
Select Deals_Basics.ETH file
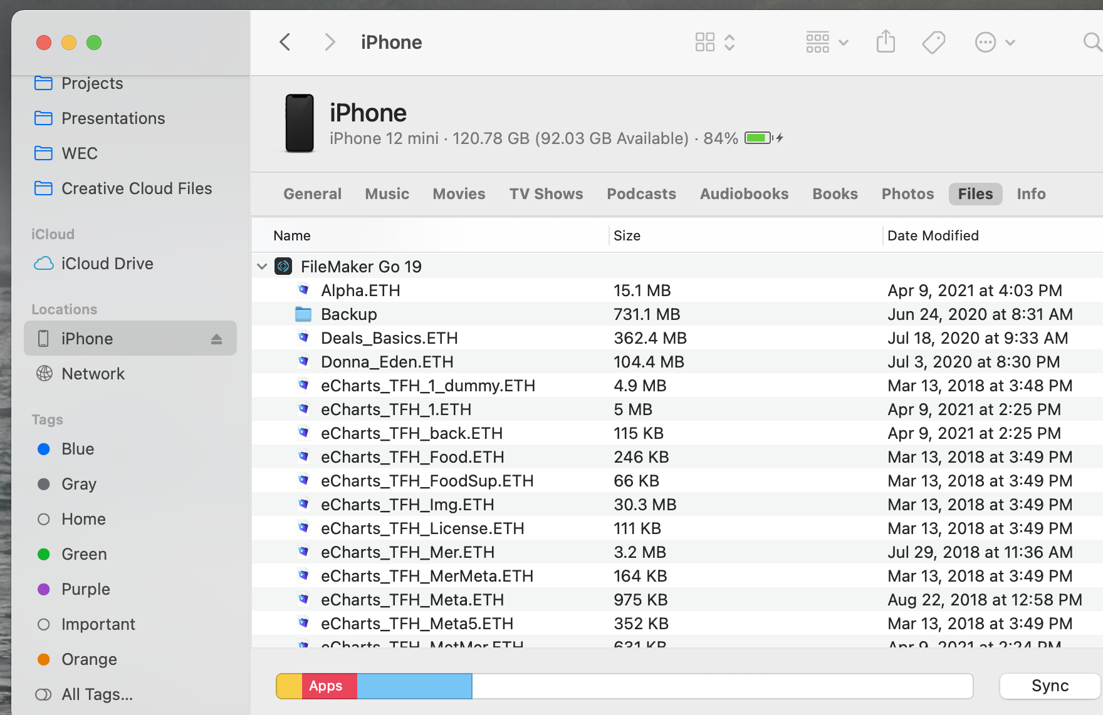click(x=677, y=338)
